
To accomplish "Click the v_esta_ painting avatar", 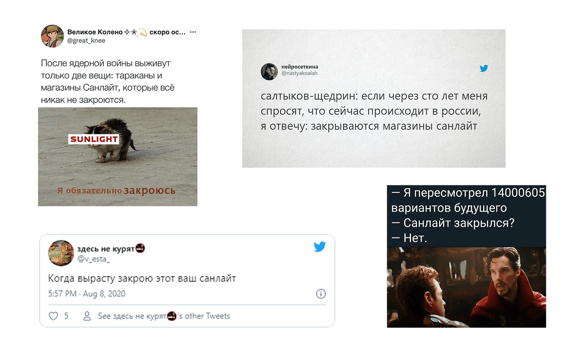I will click(x=61, y=253).
